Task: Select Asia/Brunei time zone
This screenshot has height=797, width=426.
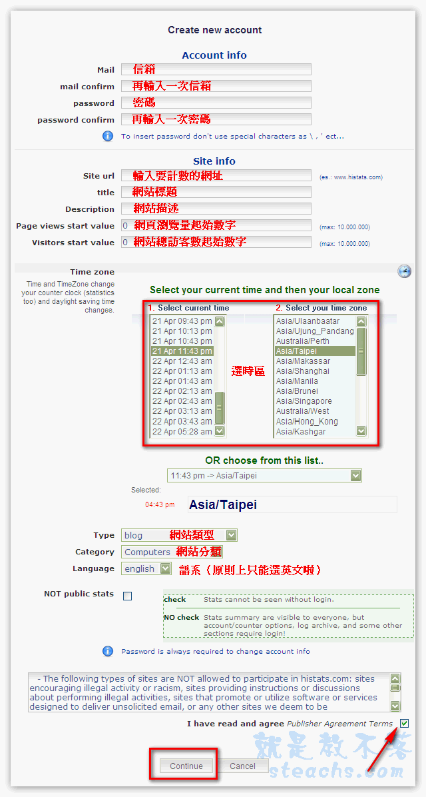Action: pyautogui.click(x=315, y=391)
